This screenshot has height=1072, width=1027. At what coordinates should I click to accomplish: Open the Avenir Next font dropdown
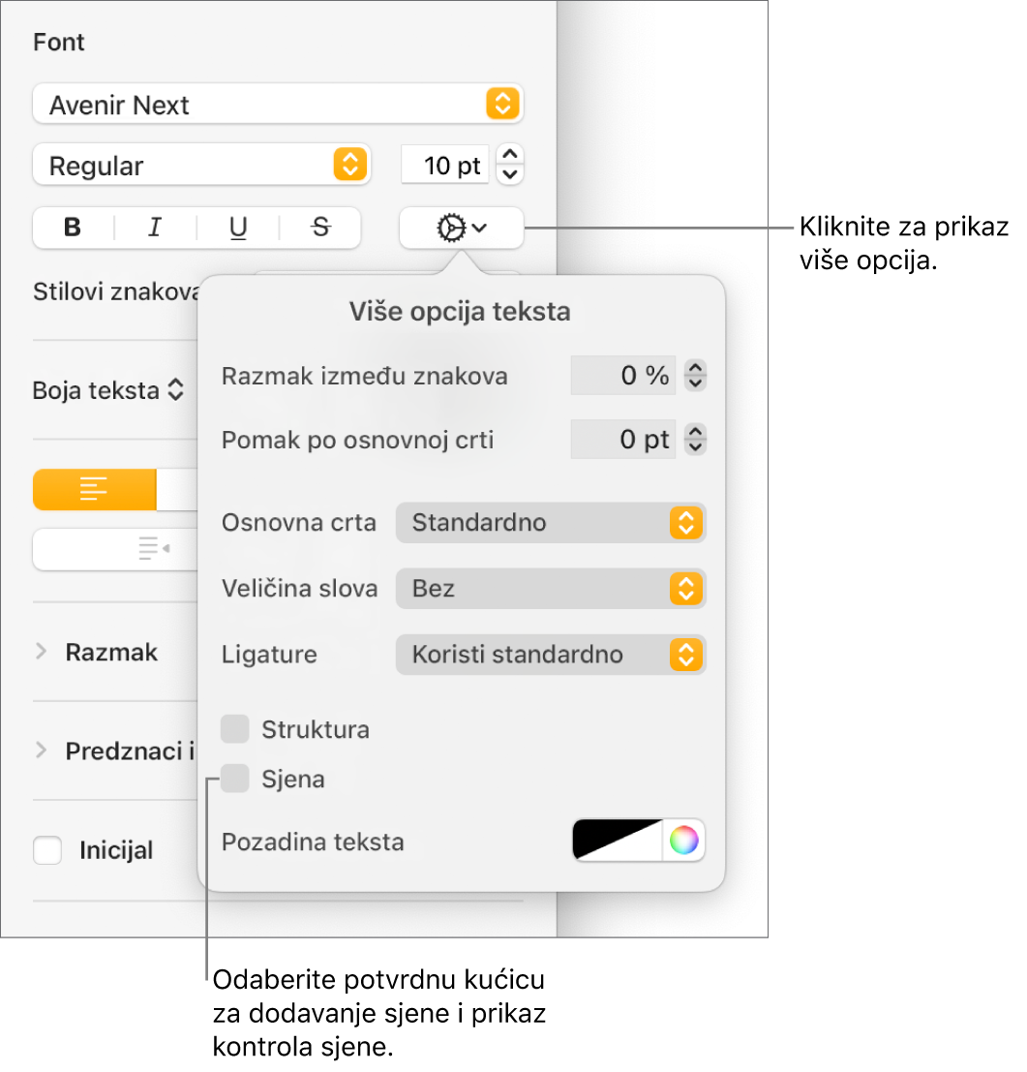(x=278, y=105)
